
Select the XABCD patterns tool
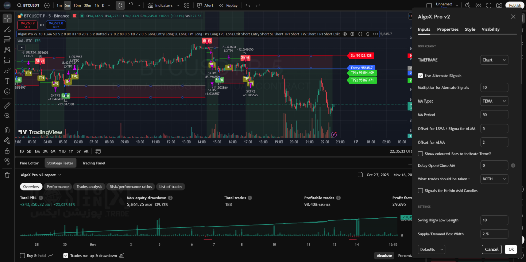click(7, 50)
